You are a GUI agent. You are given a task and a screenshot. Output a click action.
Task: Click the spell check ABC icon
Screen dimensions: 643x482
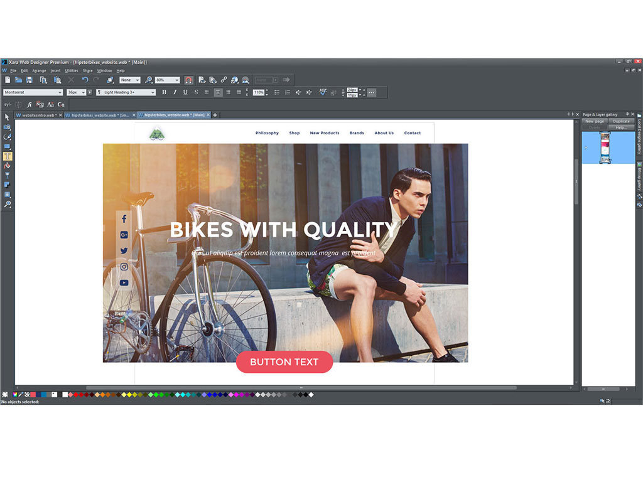[323, 92]
